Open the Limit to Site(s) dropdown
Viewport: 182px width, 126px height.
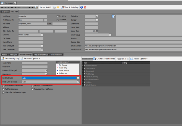[x=78, y=78]
